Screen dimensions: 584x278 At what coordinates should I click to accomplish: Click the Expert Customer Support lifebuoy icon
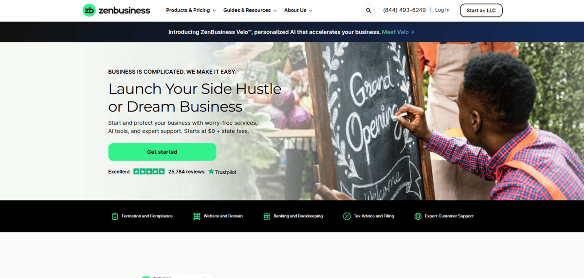(418, 216)
